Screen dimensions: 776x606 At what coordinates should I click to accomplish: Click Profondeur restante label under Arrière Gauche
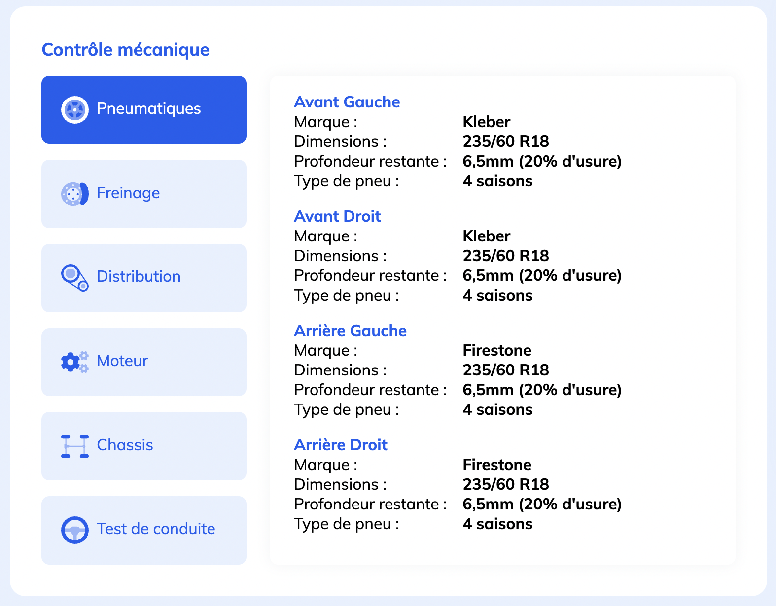[370, 390]
